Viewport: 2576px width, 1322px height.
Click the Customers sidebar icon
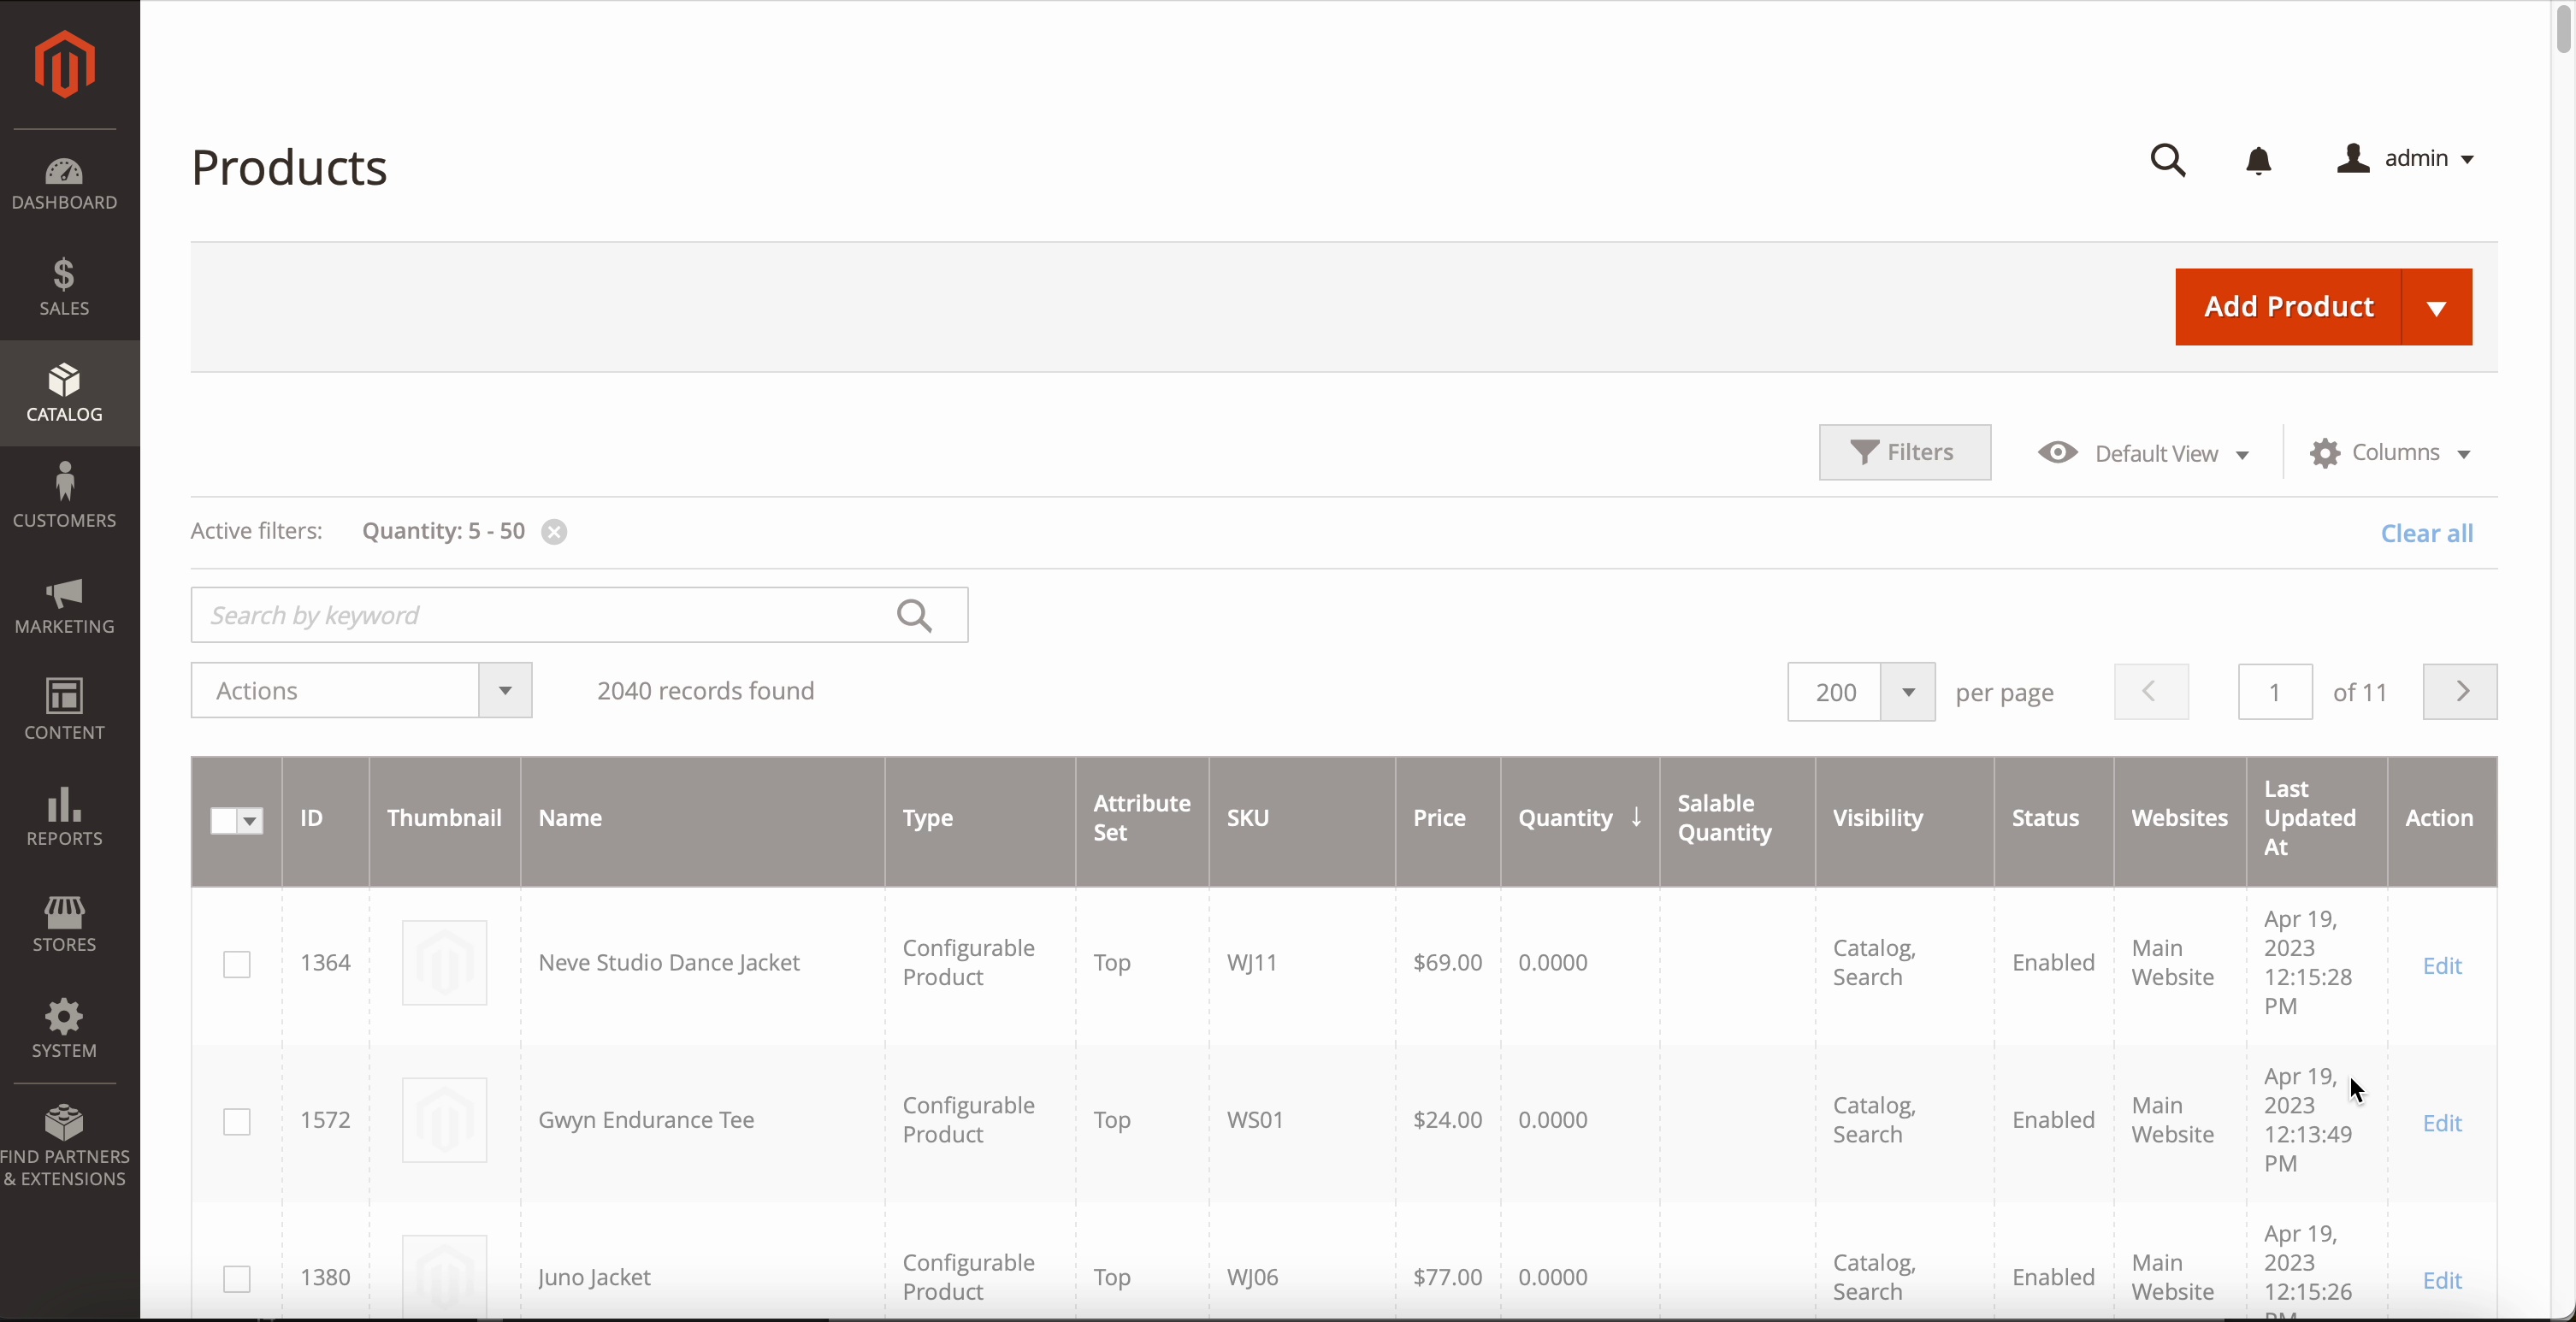[64, 495]
